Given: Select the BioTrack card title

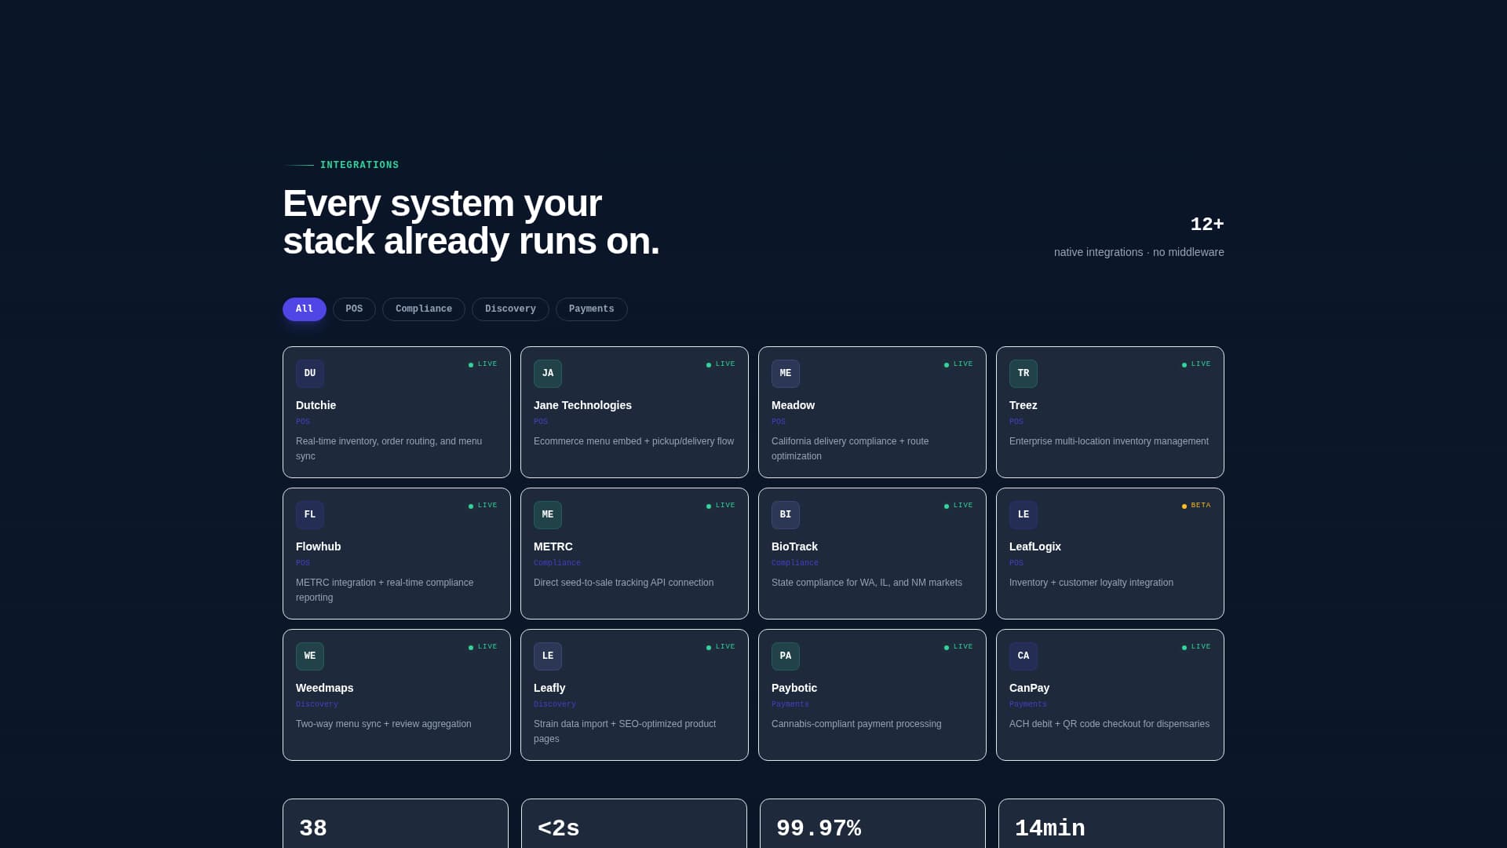Looking at the screenshot, I should pos(794,546).
